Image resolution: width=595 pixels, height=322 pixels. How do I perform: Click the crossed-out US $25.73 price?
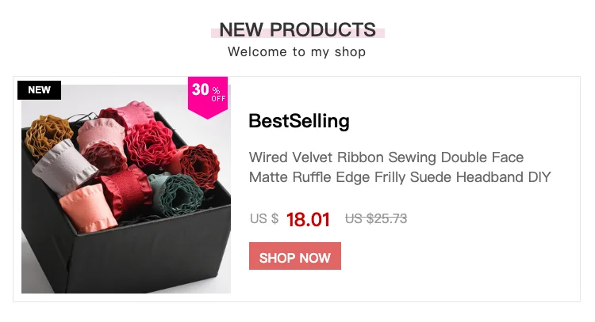click(376, 218)
